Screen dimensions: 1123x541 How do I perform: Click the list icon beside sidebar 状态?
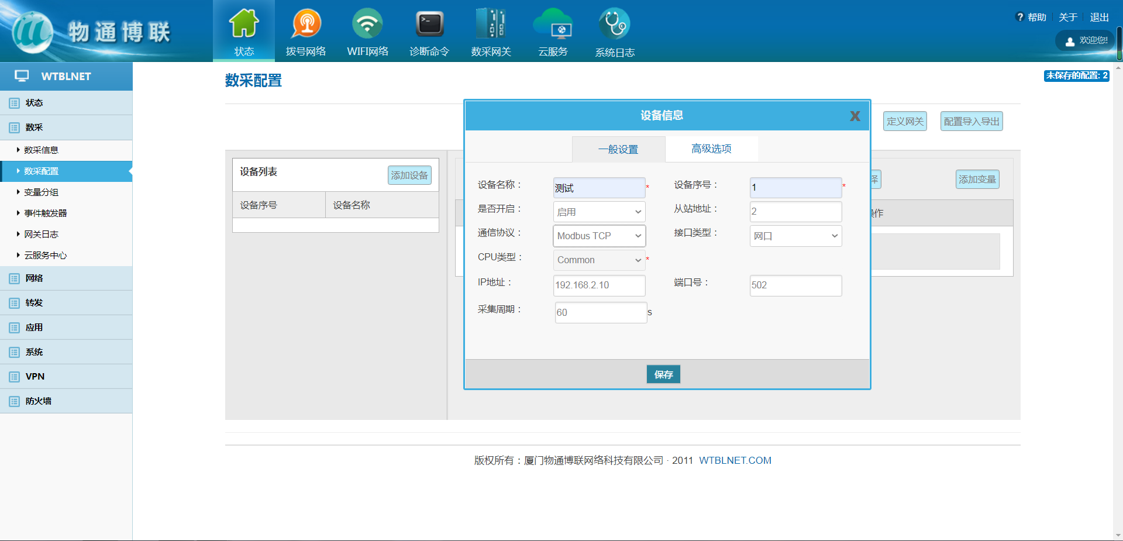tap(14, 103)
